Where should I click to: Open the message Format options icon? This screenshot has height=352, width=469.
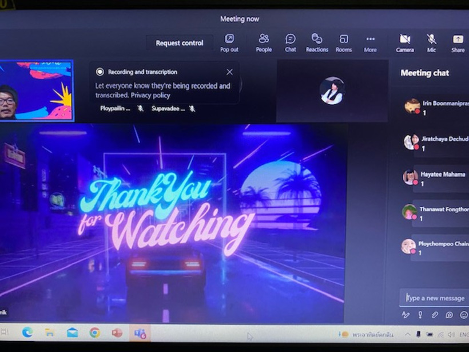coord(406,315)
